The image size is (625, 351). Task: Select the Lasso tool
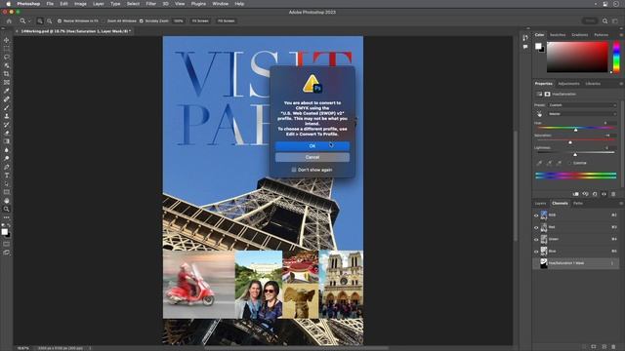pos(7,57)
